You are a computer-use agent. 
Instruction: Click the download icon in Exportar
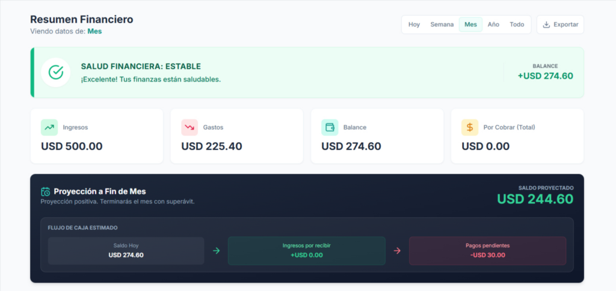tap(546, 25)
